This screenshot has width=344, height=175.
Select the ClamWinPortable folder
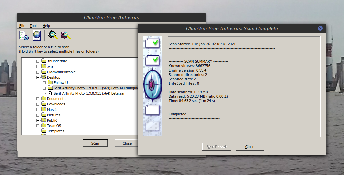point(61,72)
